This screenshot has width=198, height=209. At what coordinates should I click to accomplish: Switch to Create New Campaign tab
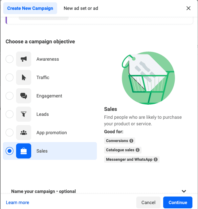(x=30, y=8)
